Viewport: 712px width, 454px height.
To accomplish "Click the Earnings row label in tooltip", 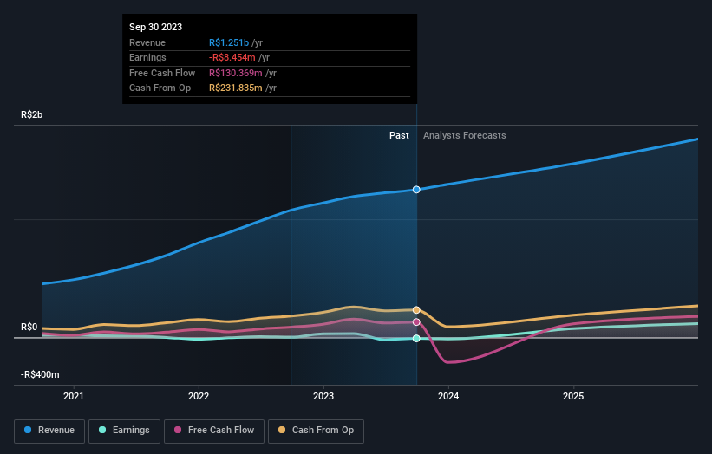I will pos(147,57).
